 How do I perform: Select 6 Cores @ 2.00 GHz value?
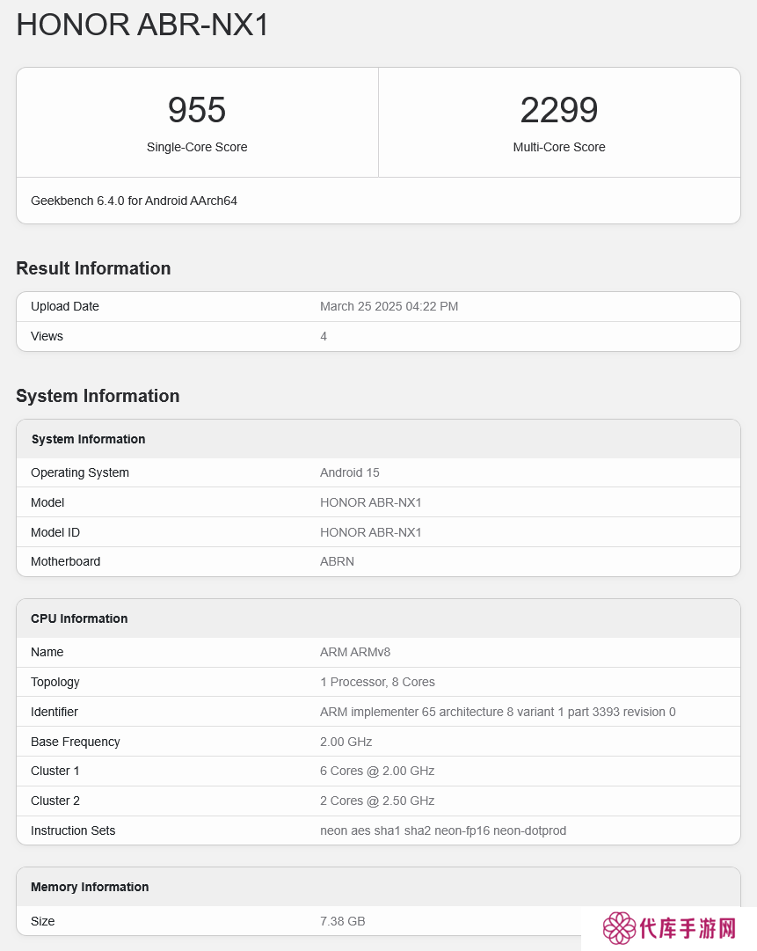[x=377, y=771]
